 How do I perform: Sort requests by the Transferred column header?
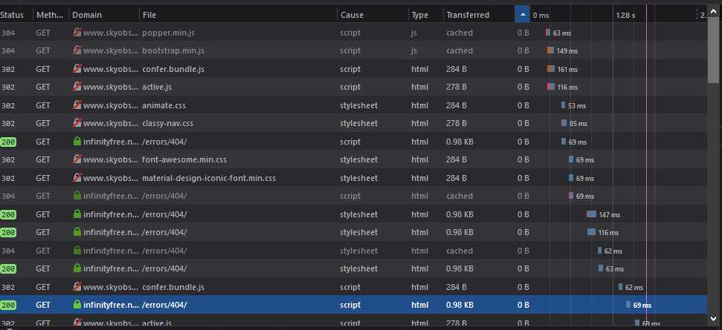point(479,15)
